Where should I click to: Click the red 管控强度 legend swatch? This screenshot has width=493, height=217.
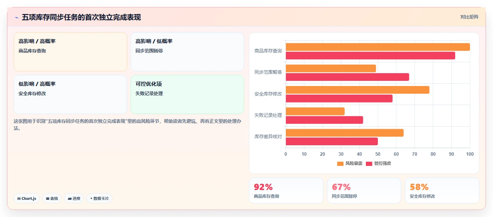pos(369,164)
